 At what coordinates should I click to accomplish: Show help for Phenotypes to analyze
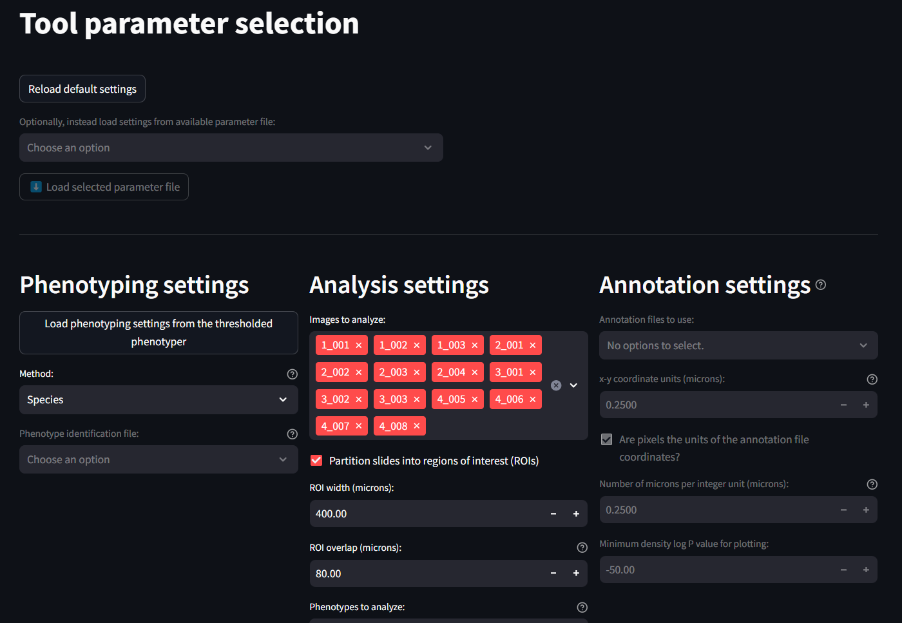coord(582,608)
